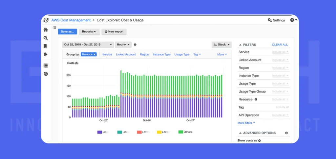Click the AWS Cost Management logo icon
This screenshot has height=159, width=336.
pos(46,20)
